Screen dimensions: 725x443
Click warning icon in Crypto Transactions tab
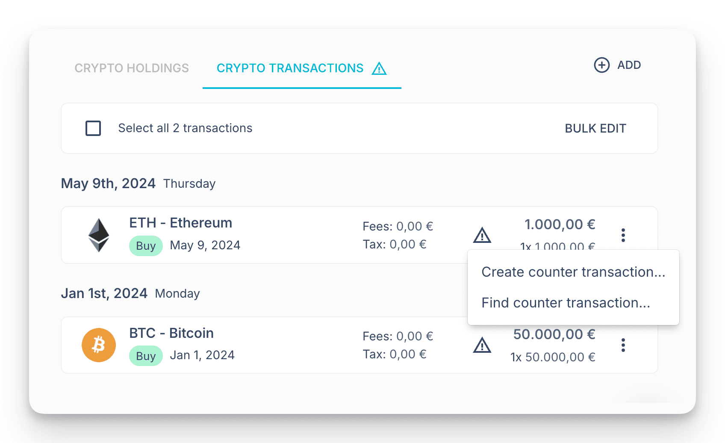[379, 68]
